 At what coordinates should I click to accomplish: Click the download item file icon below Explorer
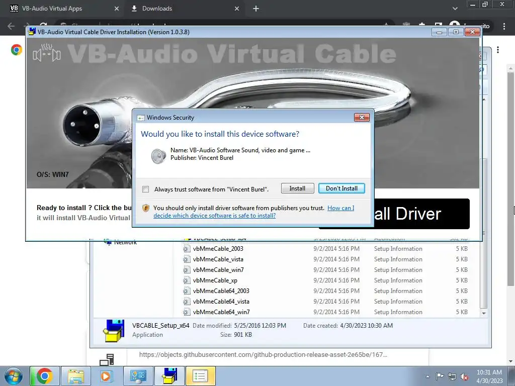click(107, 360)
